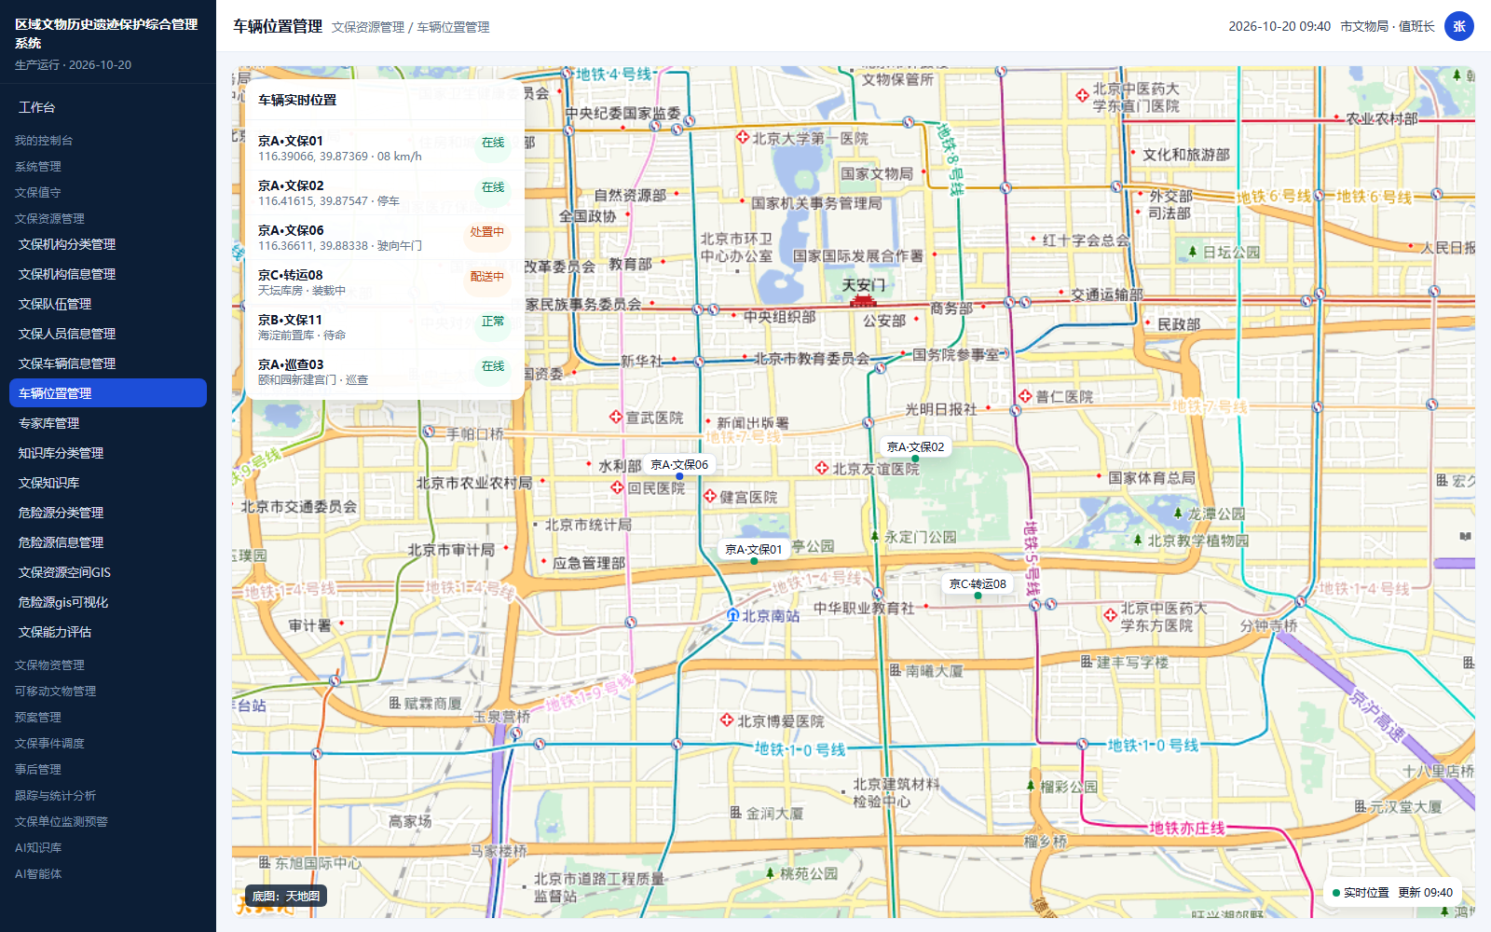This screenshot has height=932, width=1491.
Task: Click the 底图: 天地图 basemap label
Action: [286, 896]
